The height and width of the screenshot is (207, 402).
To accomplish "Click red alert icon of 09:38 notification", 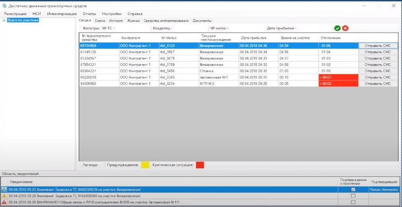I will (4, 203).
